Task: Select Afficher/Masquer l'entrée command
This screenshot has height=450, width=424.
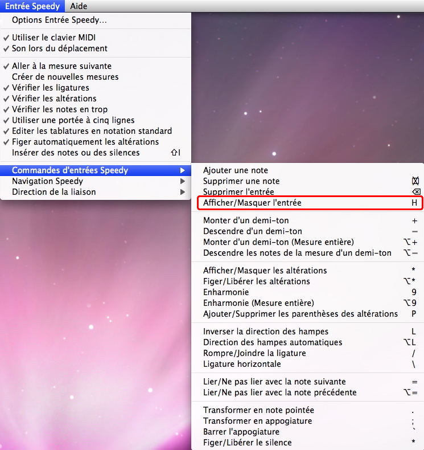Action: [252, 203]
